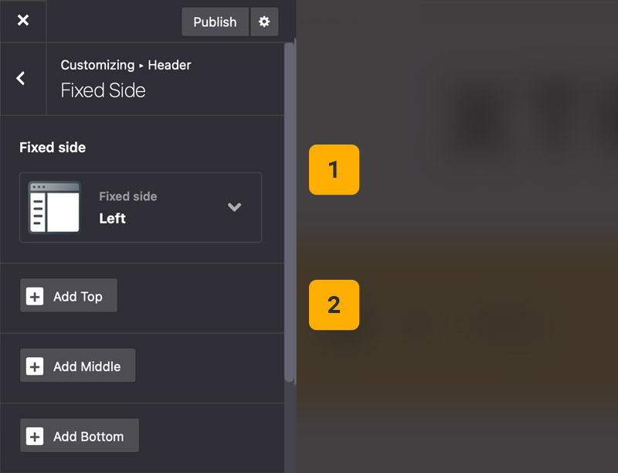Click the plus icon beside Add Middle
The height and width of the screenshot is (473, 618).
point(35,366)
